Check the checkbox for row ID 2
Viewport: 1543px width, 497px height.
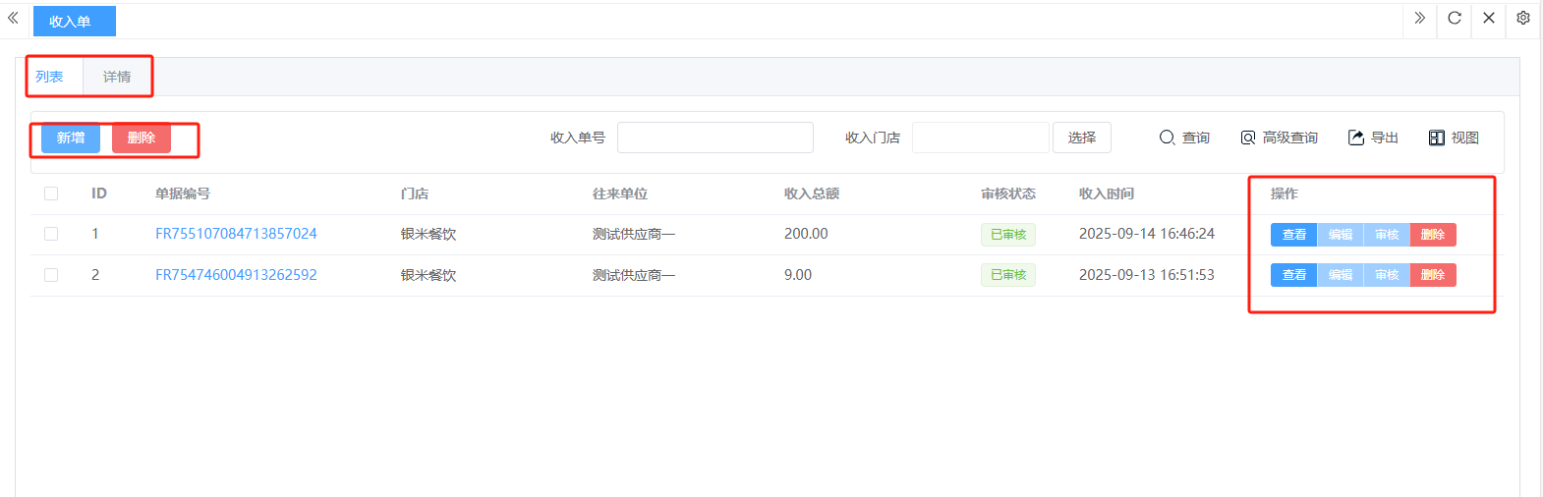click(x=51, y=275)
